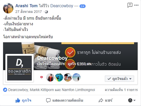
Task: Click the friend avatar in graduation gown
Action: click(50, 77)
